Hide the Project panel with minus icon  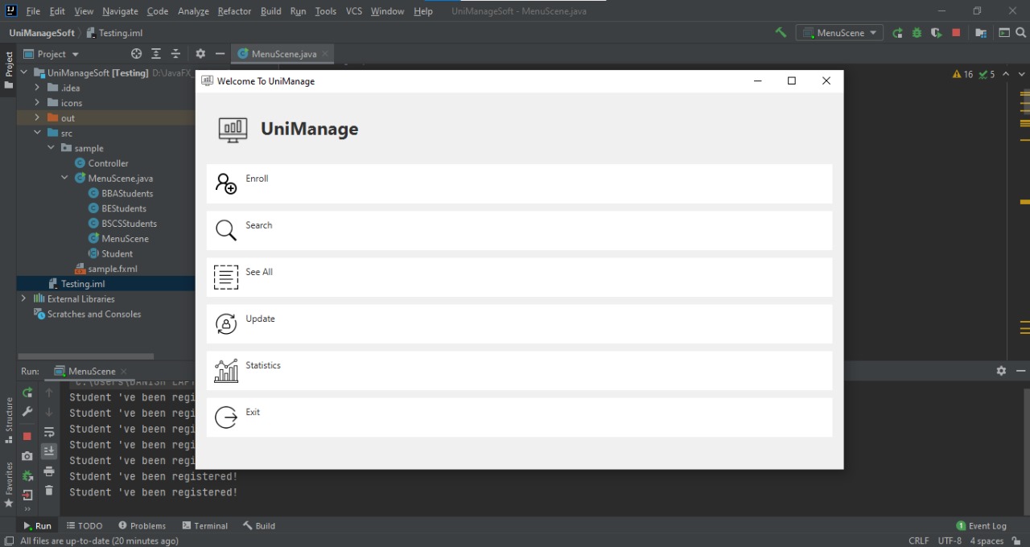click(220, 54)
